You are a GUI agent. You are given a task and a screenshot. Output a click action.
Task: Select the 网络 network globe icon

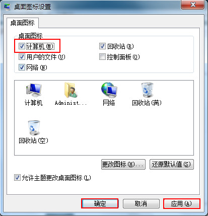click(x=109, y=90)
